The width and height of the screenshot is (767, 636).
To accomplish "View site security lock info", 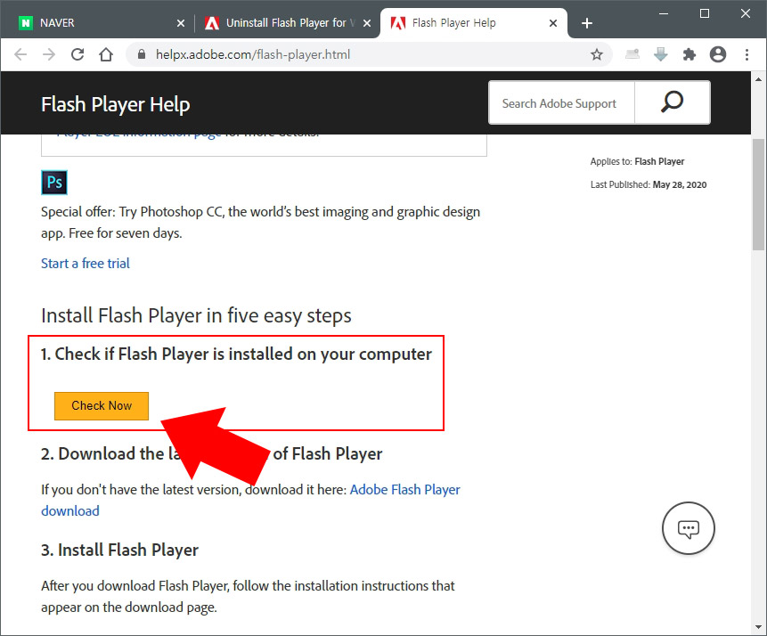I will pyautogui.click(x=142, y=54).
